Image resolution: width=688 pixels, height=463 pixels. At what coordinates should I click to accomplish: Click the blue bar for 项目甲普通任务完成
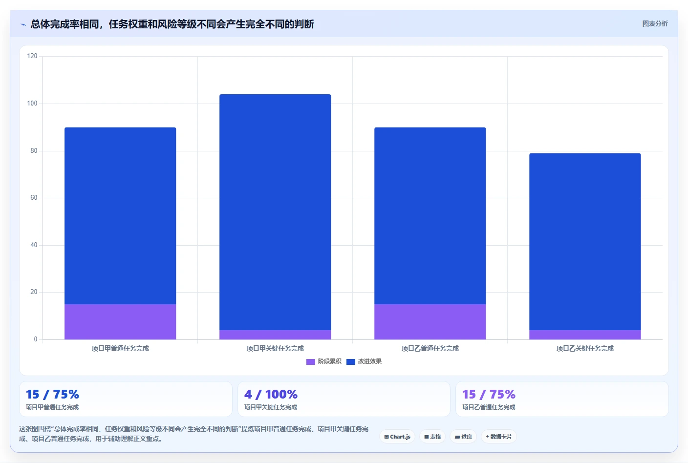[120, 216]
